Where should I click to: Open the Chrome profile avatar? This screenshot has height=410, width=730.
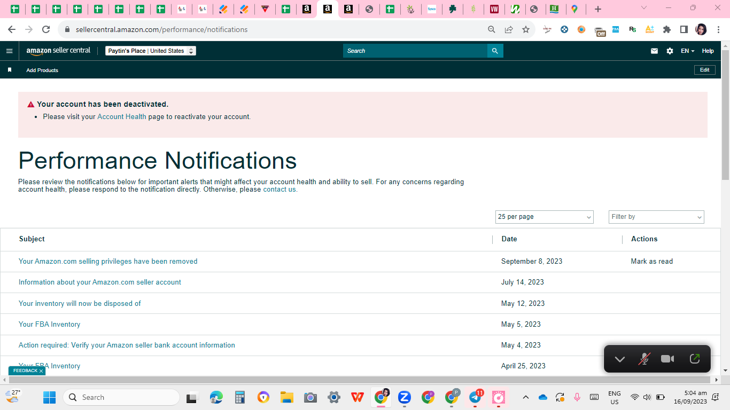point(701,29)
